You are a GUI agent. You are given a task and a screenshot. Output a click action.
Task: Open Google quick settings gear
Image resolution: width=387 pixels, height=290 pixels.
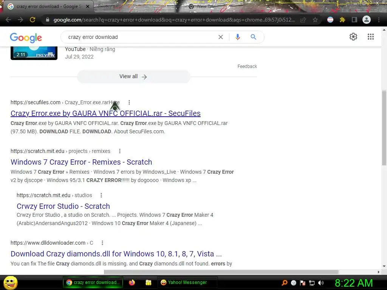pos(353,37)
